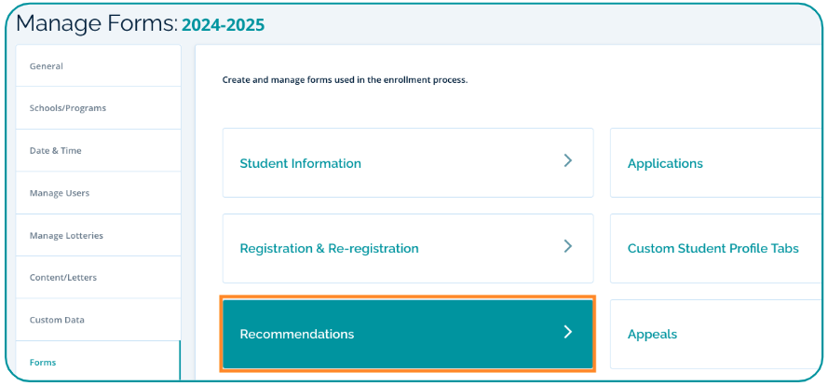Click the 2024-2025 year label
Screen dimensions: 828x386
click(224, 26)
